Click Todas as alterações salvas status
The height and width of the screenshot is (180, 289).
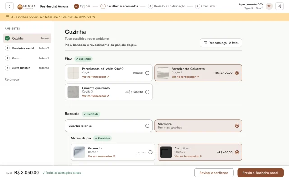(x=62, y=173)
